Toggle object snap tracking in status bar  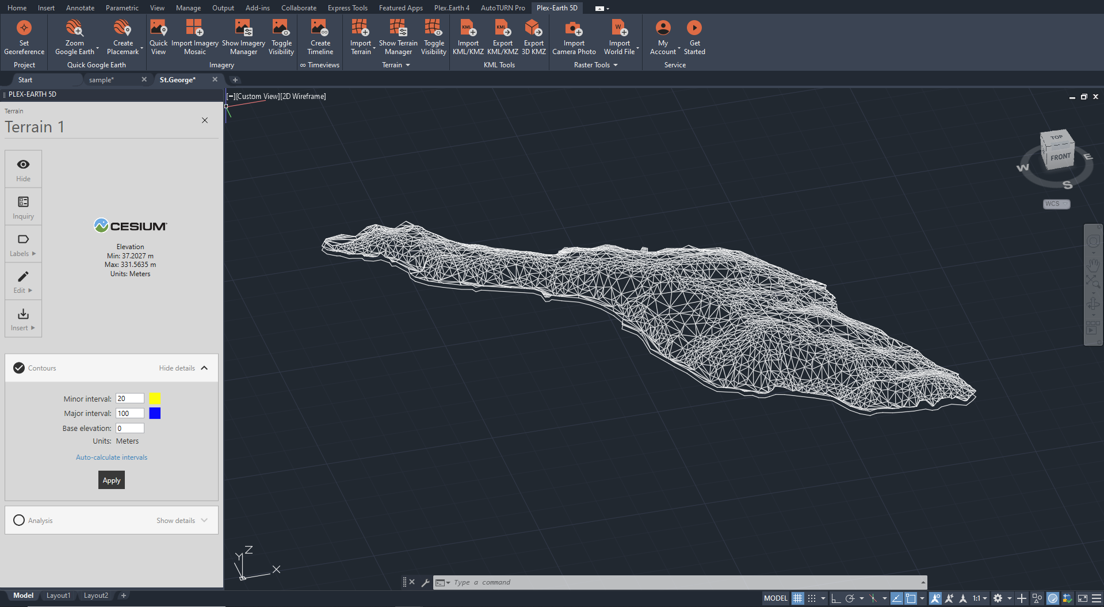point(896,598)
